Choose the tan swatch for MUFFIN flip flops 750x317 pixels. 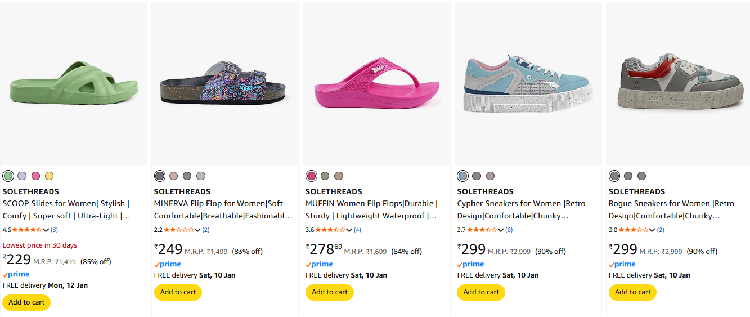(339, 176)
